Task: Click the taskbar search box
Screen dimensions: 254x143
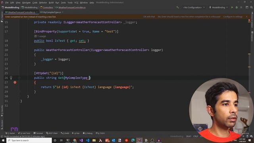Action: [29, 140]
